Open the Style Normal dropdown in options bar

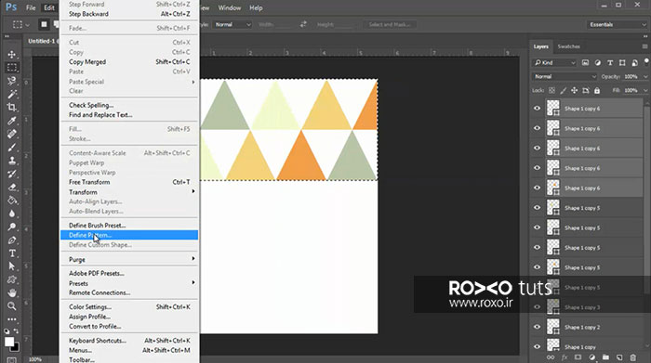[x=232, y=24]
